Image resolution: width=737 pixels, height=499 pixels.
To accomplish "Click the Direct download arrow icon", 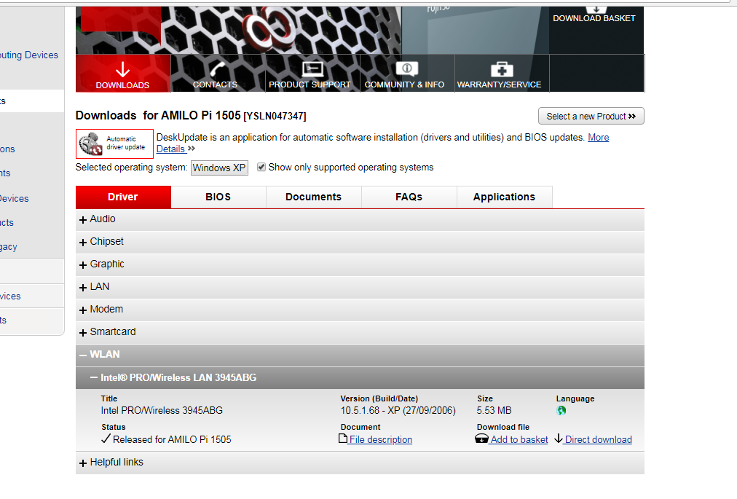I will (x=559, y=439).
